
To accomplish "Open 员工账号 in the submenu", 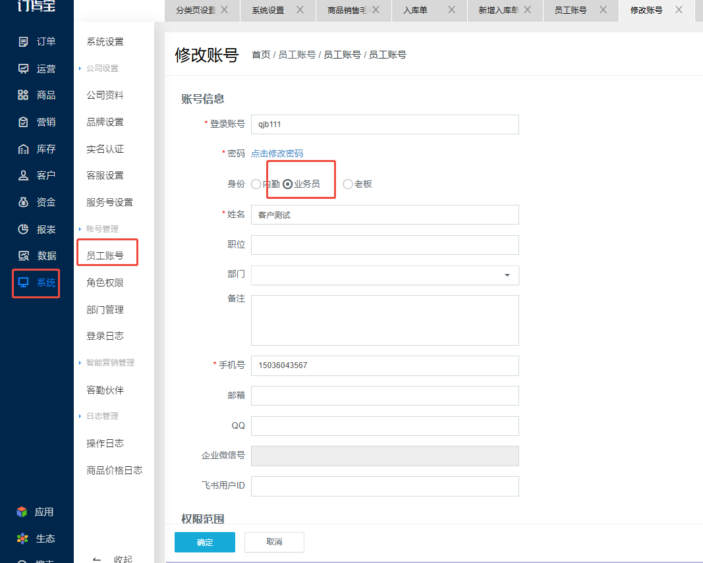I will point(105,255).
